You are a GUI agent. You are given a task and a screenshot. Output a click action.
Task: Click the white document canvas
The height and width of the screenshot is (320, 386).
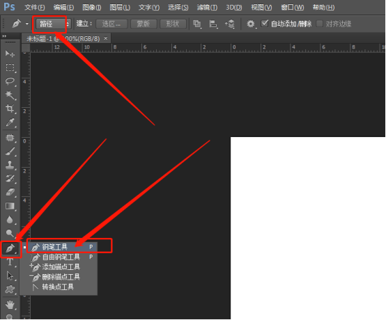pyautogui.click(x=308, y=228)
